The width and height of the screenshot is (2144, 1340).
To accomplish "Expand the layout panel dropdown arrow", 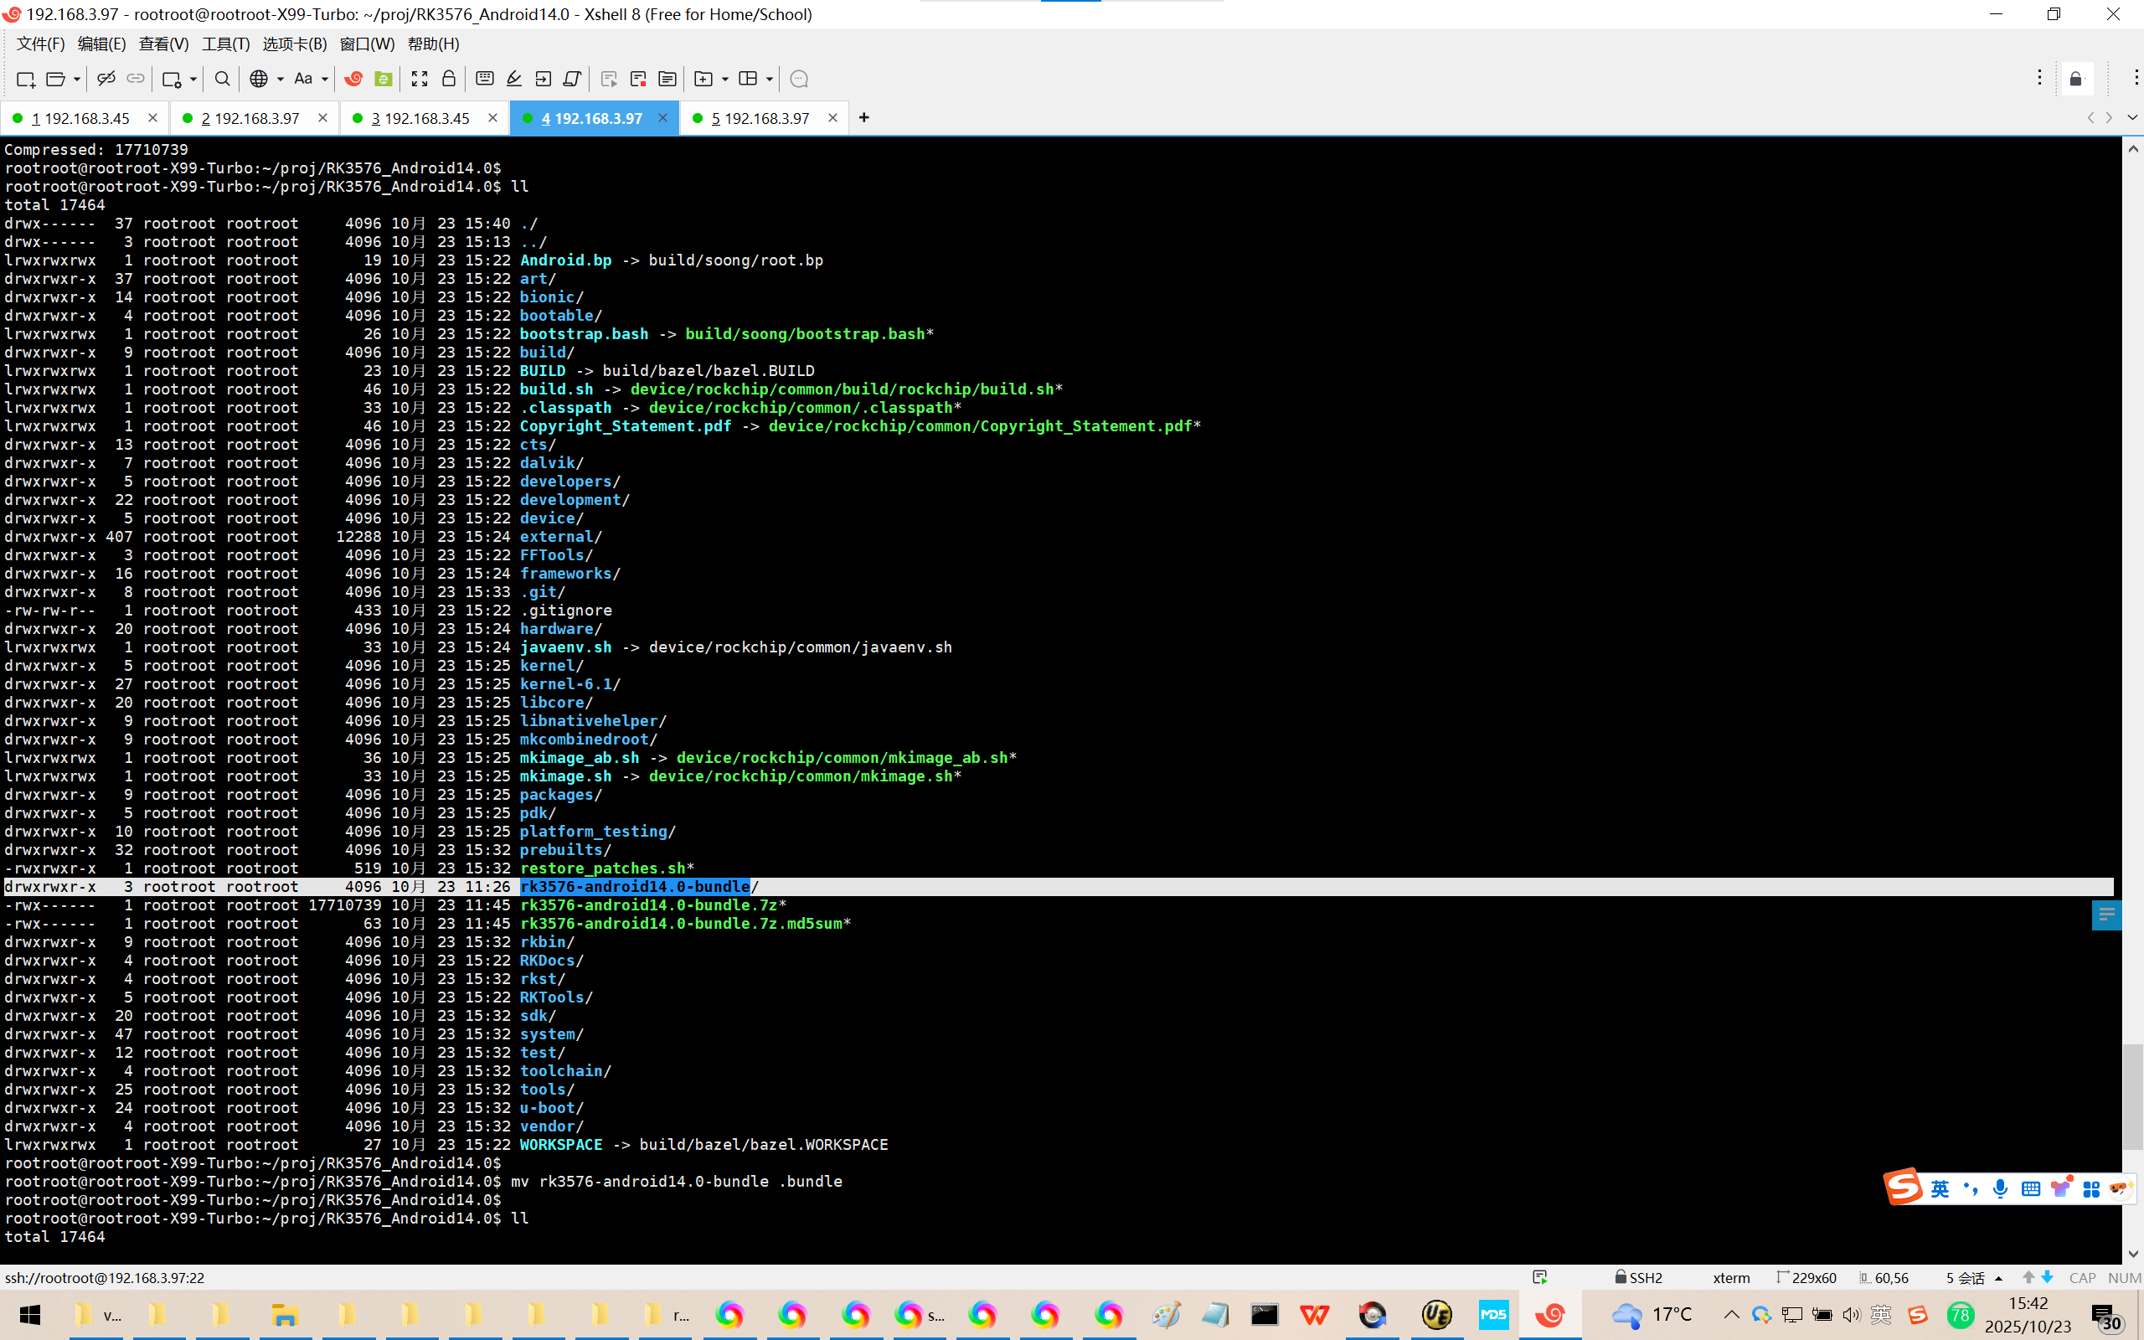I will click(769, 79).
